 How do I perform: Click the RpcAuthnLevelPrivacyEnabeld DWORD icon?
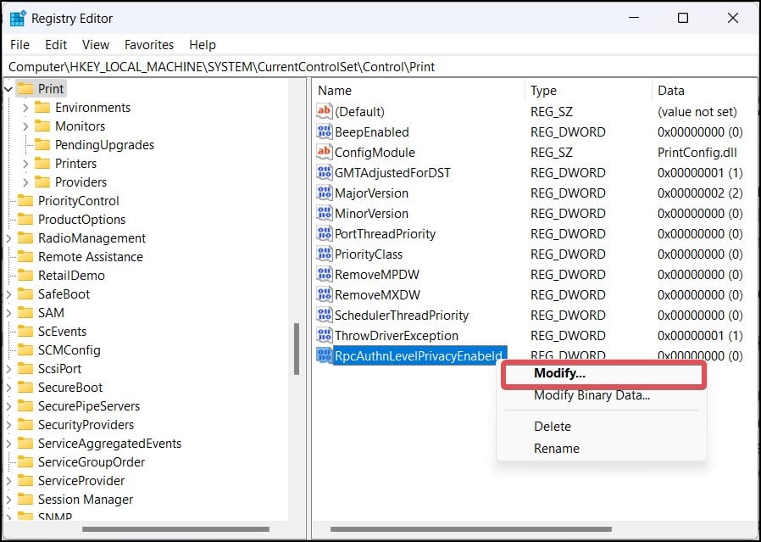pyautogui.click(x=324, y=355)
